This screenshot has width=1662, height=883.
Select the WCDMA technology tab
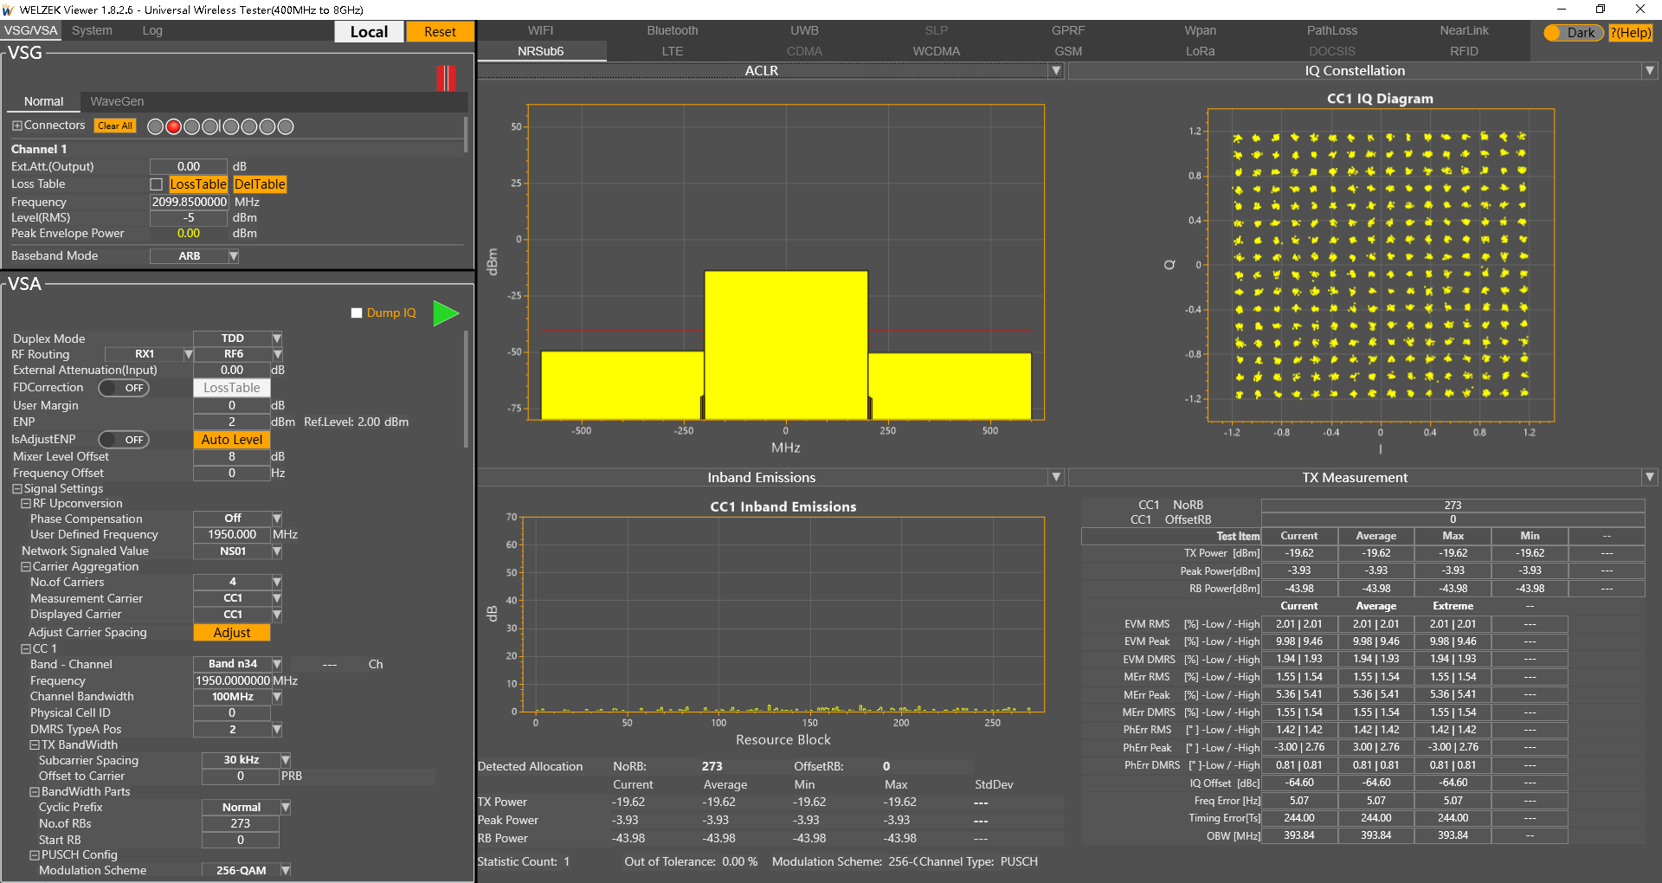[937, 51]
